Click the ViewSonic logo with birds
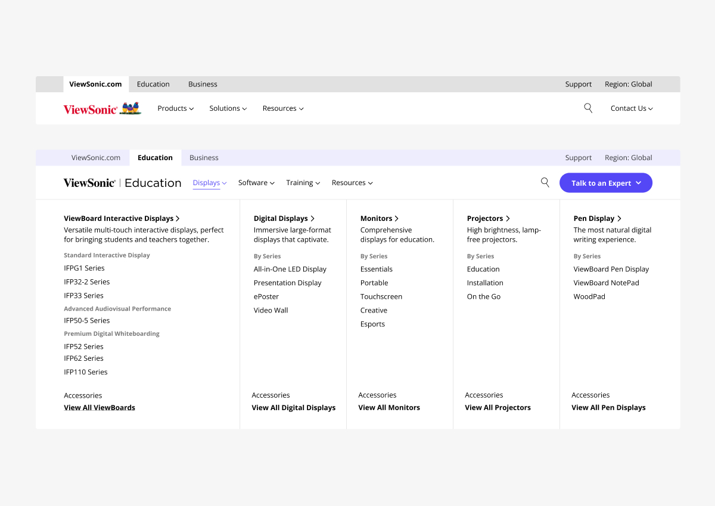 point(102,108)
